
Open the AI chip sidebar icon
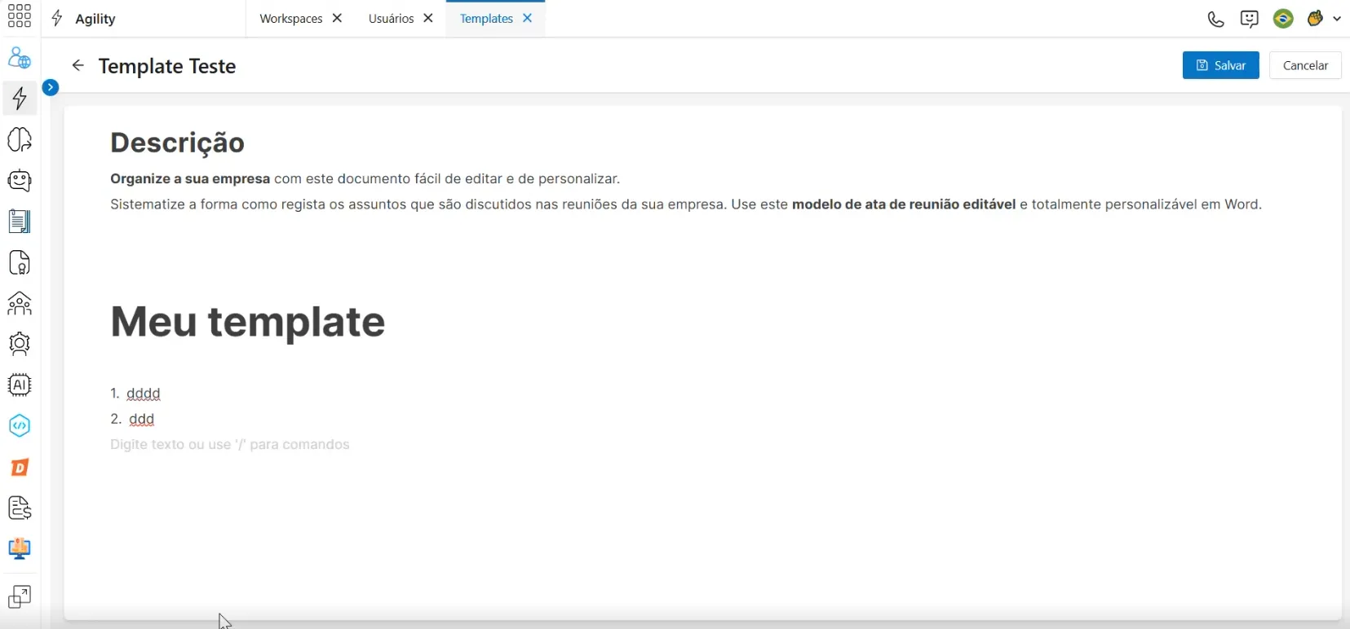tap(20, 385)
